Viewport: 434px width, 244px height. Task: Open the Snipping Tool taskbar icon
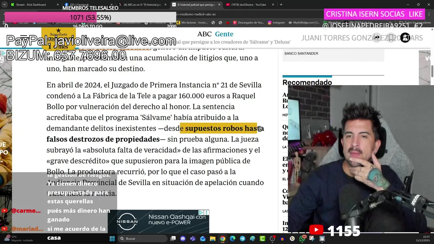click(312, 239)
